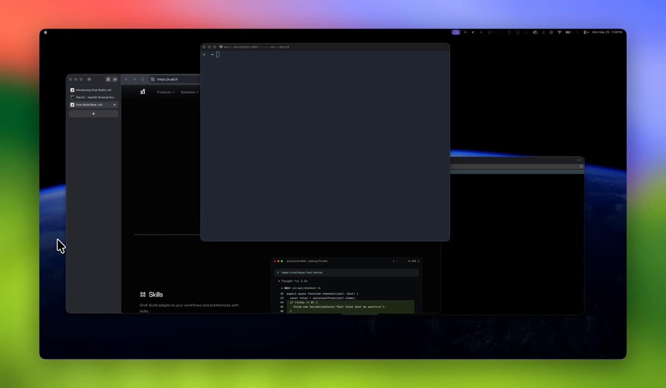Viewport: 666px width, 388px height.
Task: Click the terminal prompt input line
Action: tap(325, 54)
